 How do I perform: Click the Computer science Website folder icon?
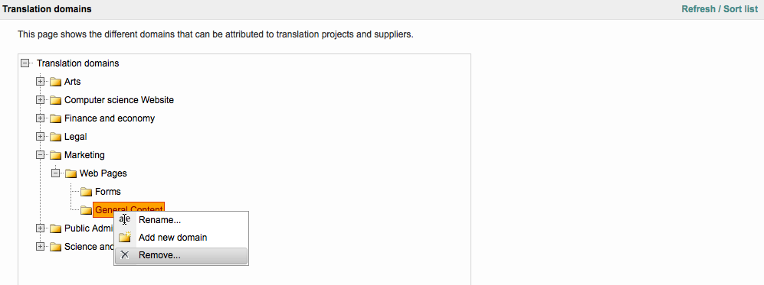55,100
